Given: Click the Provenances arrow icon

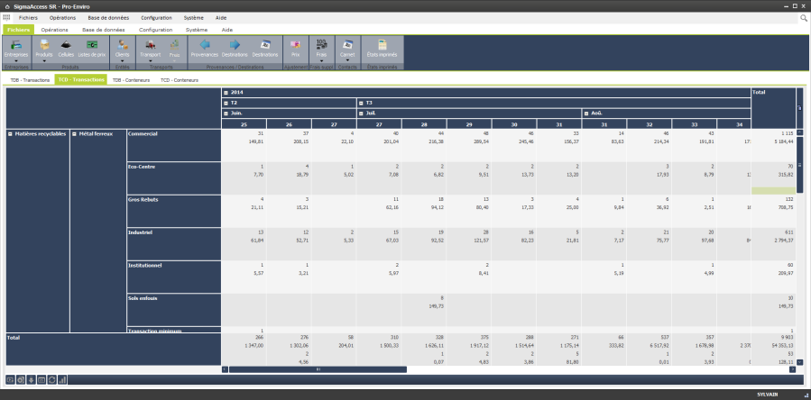Looking at the screenshot, I should tap(205, 48).
